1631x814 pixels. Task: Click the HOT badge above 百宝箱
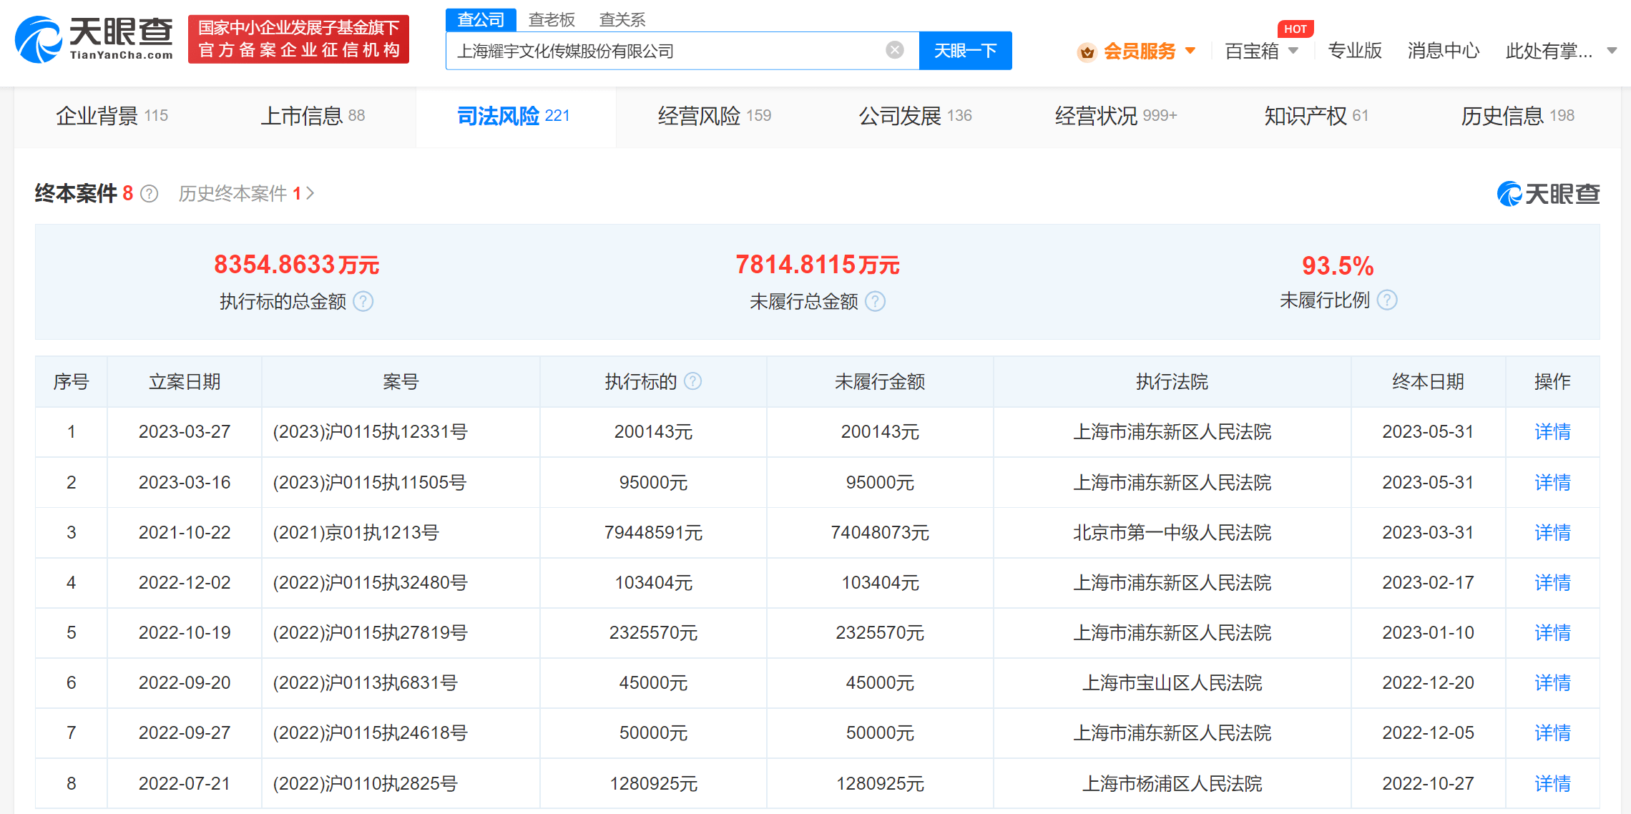[x=1295, y=29]
